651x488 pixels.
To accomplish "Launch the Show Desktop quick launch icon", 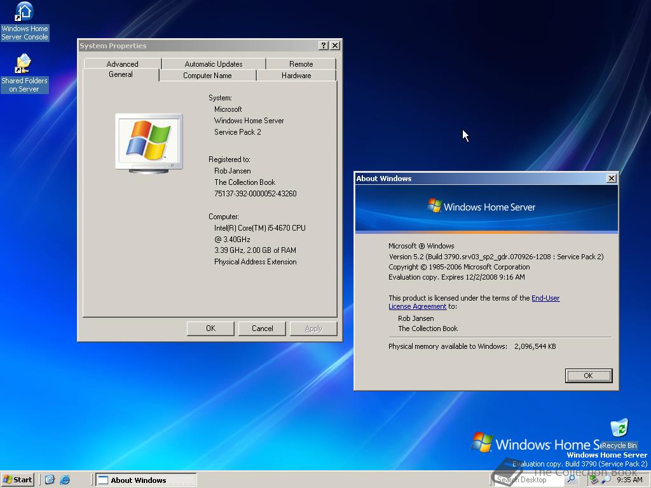I will click(x=50, y=480).
